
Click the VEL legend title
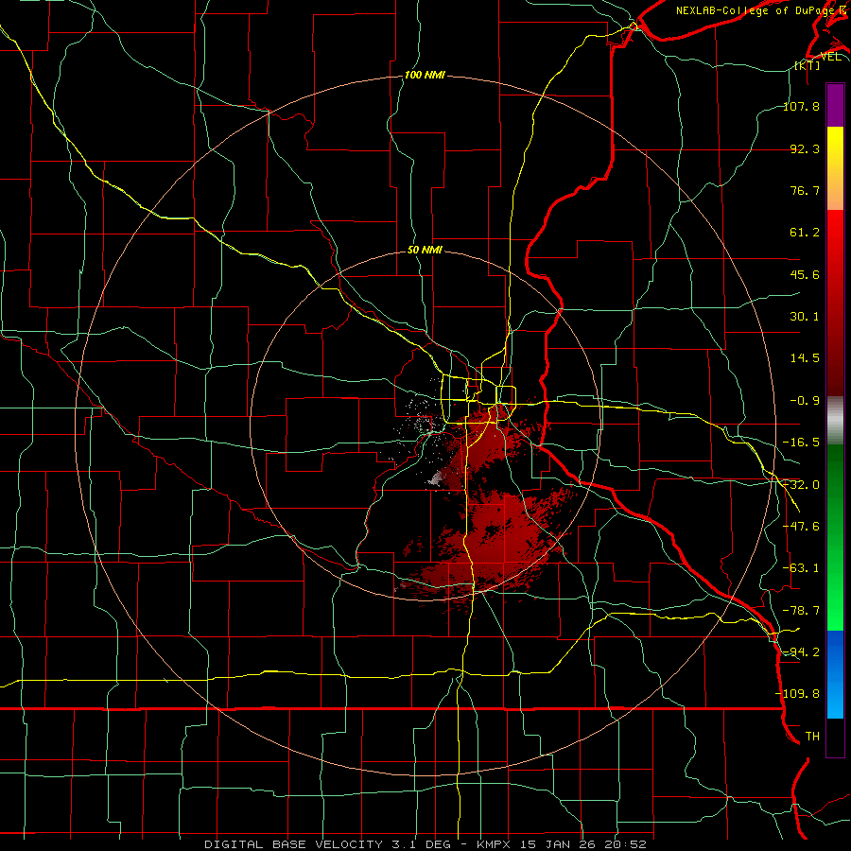point(830,57)
